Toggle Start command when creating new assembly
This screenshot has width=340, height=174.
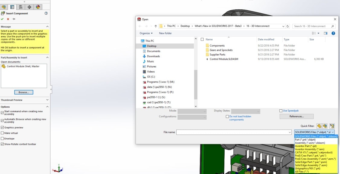pos(2,113)
